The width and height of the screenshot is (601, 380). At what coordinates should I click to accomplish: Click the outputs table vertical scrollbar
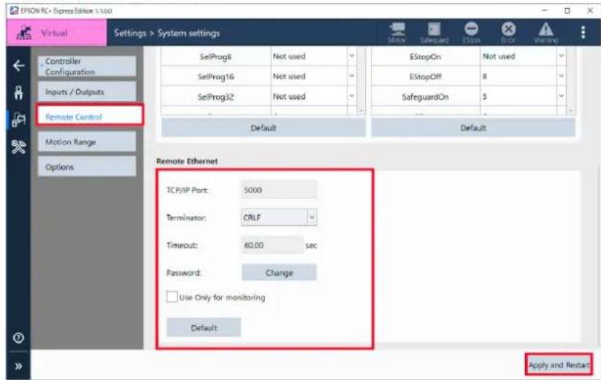tap(571, 80)
